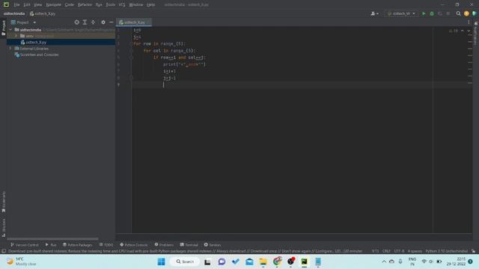Click the CRLF line separator status entry
The height and width of the screenshot is (269, 479).
click(386, 251)
